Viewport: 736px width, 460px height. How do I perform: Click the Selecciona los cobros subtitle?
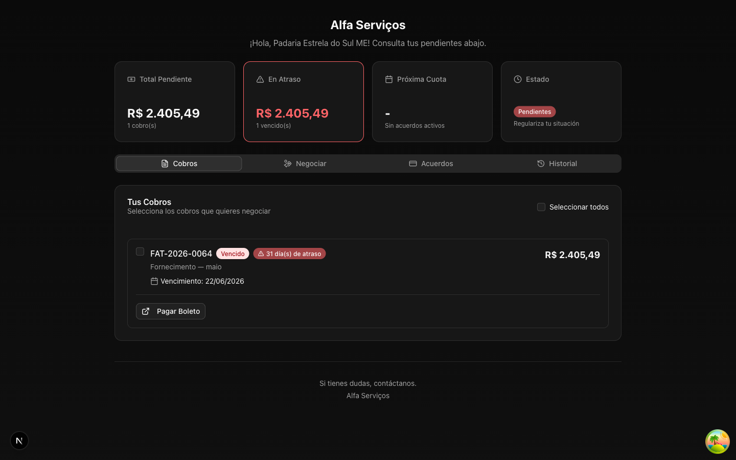pyautogui.click(x=199, y=211)
